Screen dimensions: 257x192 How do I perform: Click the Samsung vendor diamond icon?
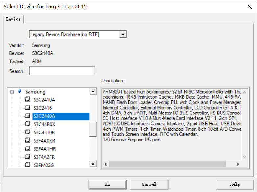pyautogui.click(x=20, y=91)
